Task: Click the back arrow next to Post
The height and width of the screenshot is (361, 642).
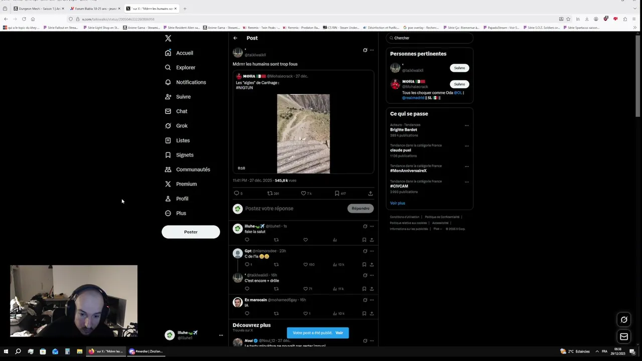Action: coord(235,38)
